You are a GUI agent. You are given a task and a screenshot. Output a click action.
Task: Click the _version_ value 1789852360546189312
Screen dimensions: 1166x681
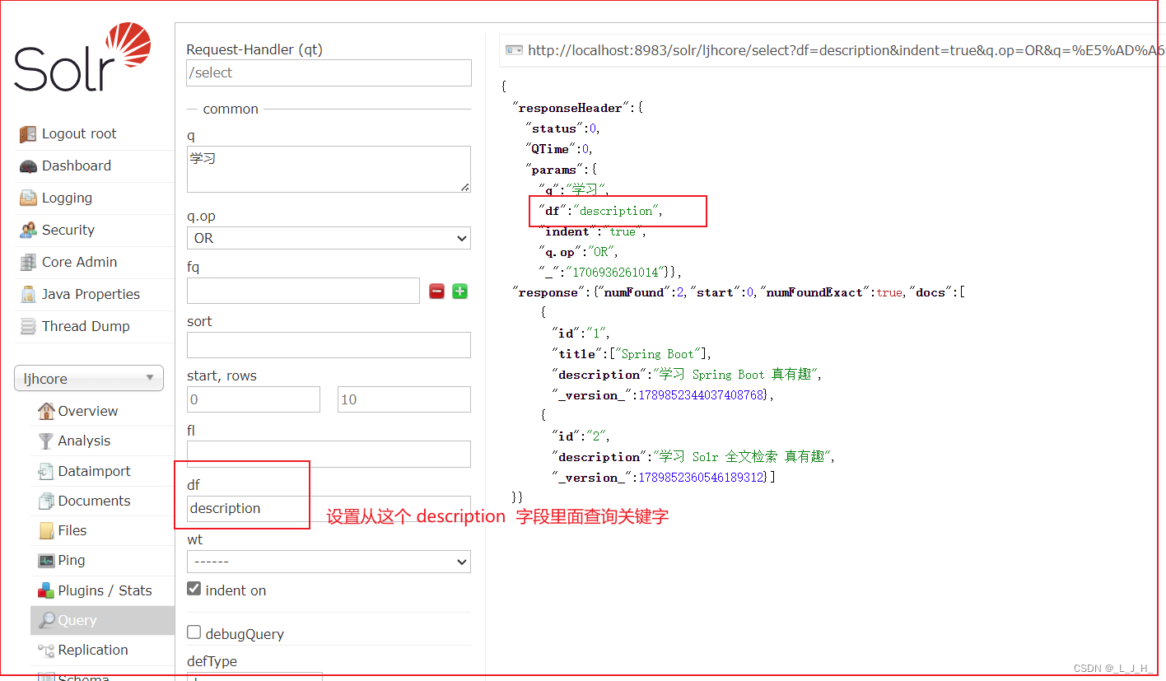click(701, 478)
